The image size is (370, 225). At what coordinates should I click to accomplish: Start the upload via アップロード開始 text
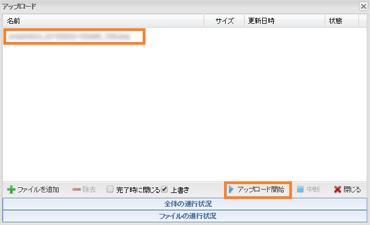260,190
